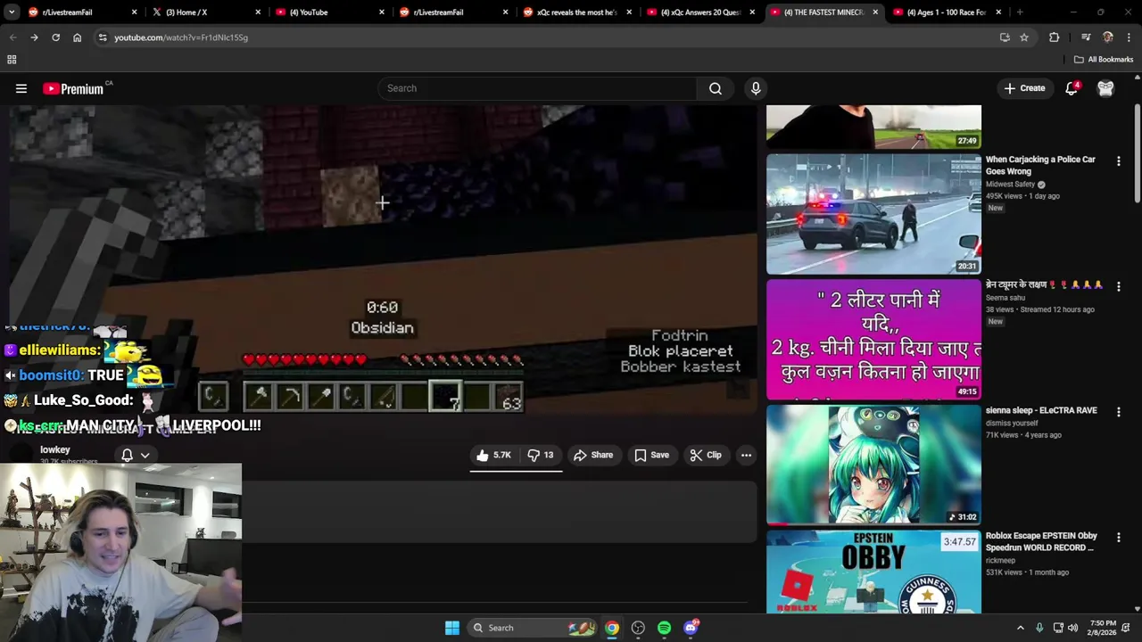Open the apps grid in bookmarks bar
The height and width of the screenshot is (642, 1142).
click(12, 60)
